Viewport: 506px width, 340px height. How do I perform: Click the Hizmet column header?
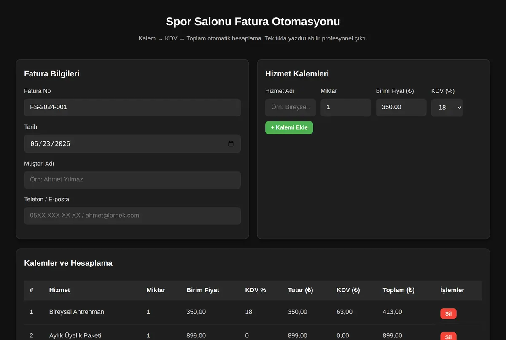click(59, 290)
